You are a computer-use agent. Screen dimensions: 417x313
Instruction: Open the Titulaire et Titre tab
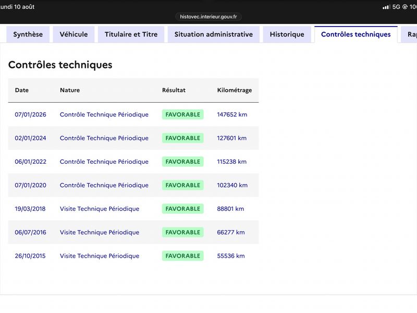(131, 34)
